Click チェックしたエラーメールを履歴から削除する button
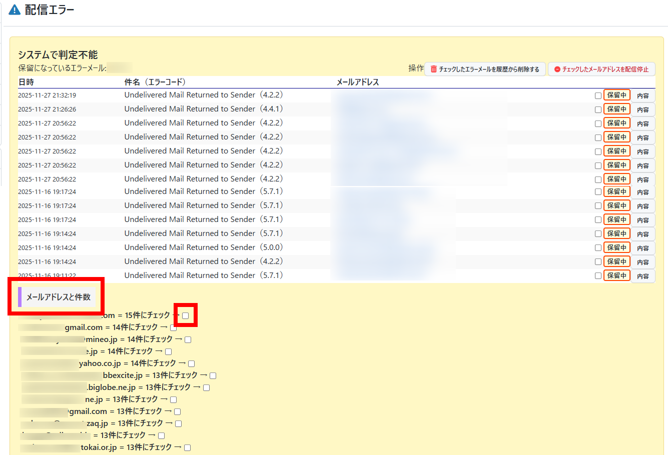The width and height of the screenshot is (668, 455). click(484, 69)
